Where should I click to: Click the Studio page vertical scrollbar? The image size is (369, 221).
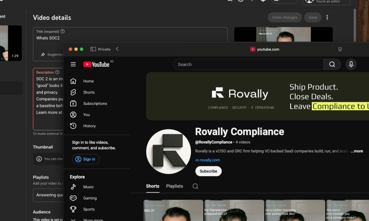click(x=355, y=24)
